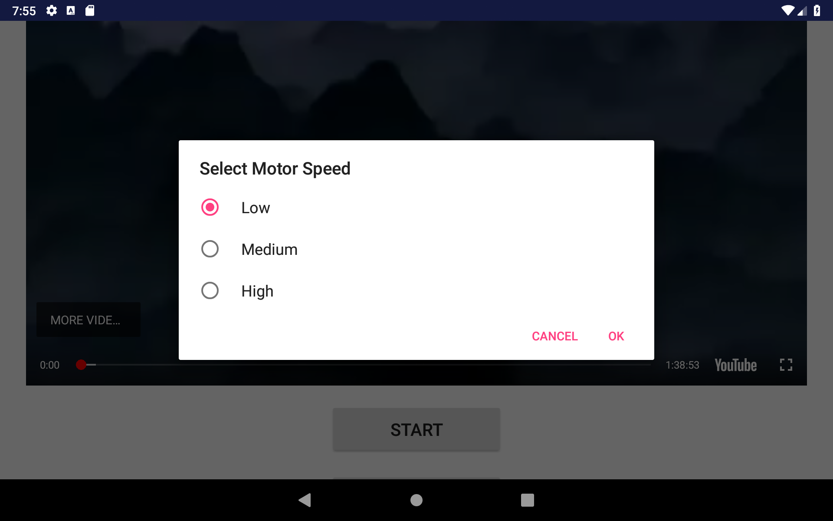Image resolution: width=833 pixels, height=521 pixels.
Task: Click the video timestamp 0:00 label
Action: coord(49,364)
